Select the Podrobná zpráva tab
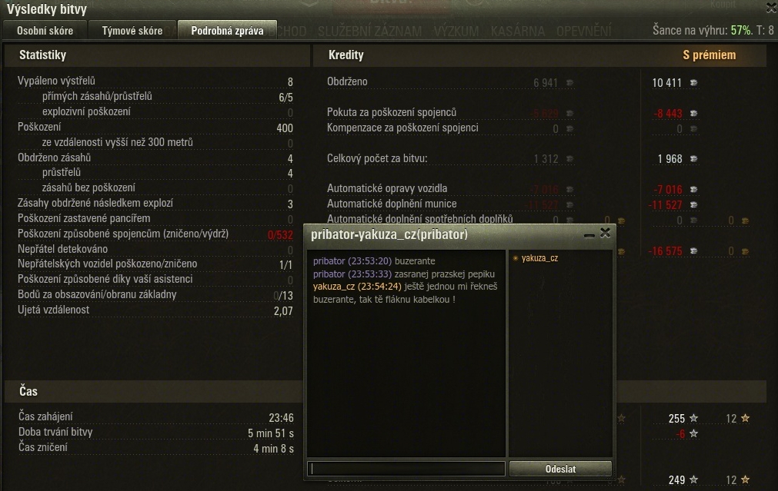Image resolution: width=778 pixels, height=491 pixels. 227,30
